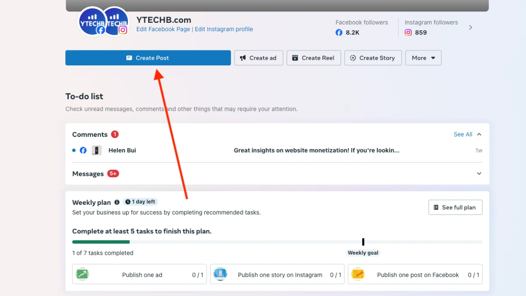Image resolution: width=526 pixels, height=296 pixels.
Task: Click the unread blue dot beside Helen Bui
Action: (x=74, y=150)
